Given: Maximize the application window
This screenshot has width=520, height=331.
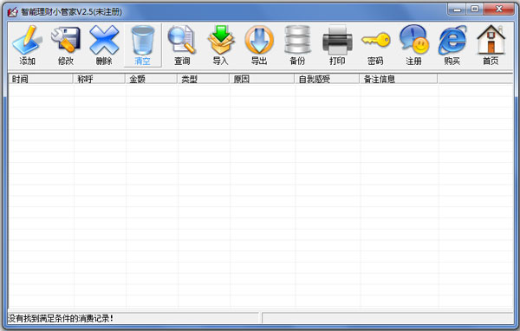Looking at the screenshot, I should 475,10.
